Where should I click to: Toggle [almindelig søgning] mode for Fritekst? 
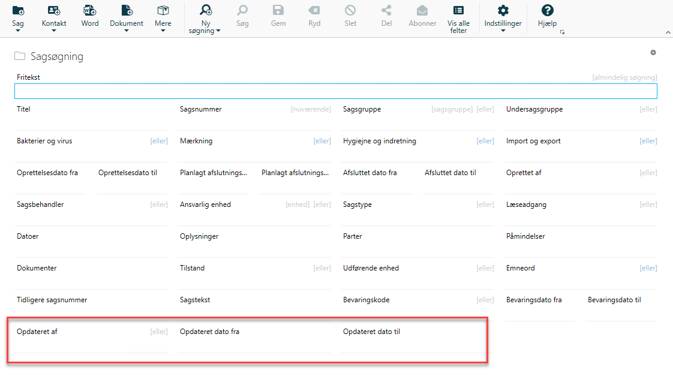pos(624,77)
